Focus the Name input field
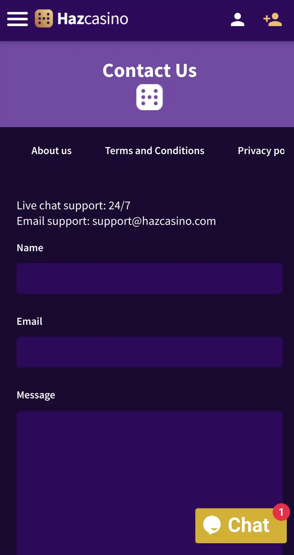 pos(150,278)
